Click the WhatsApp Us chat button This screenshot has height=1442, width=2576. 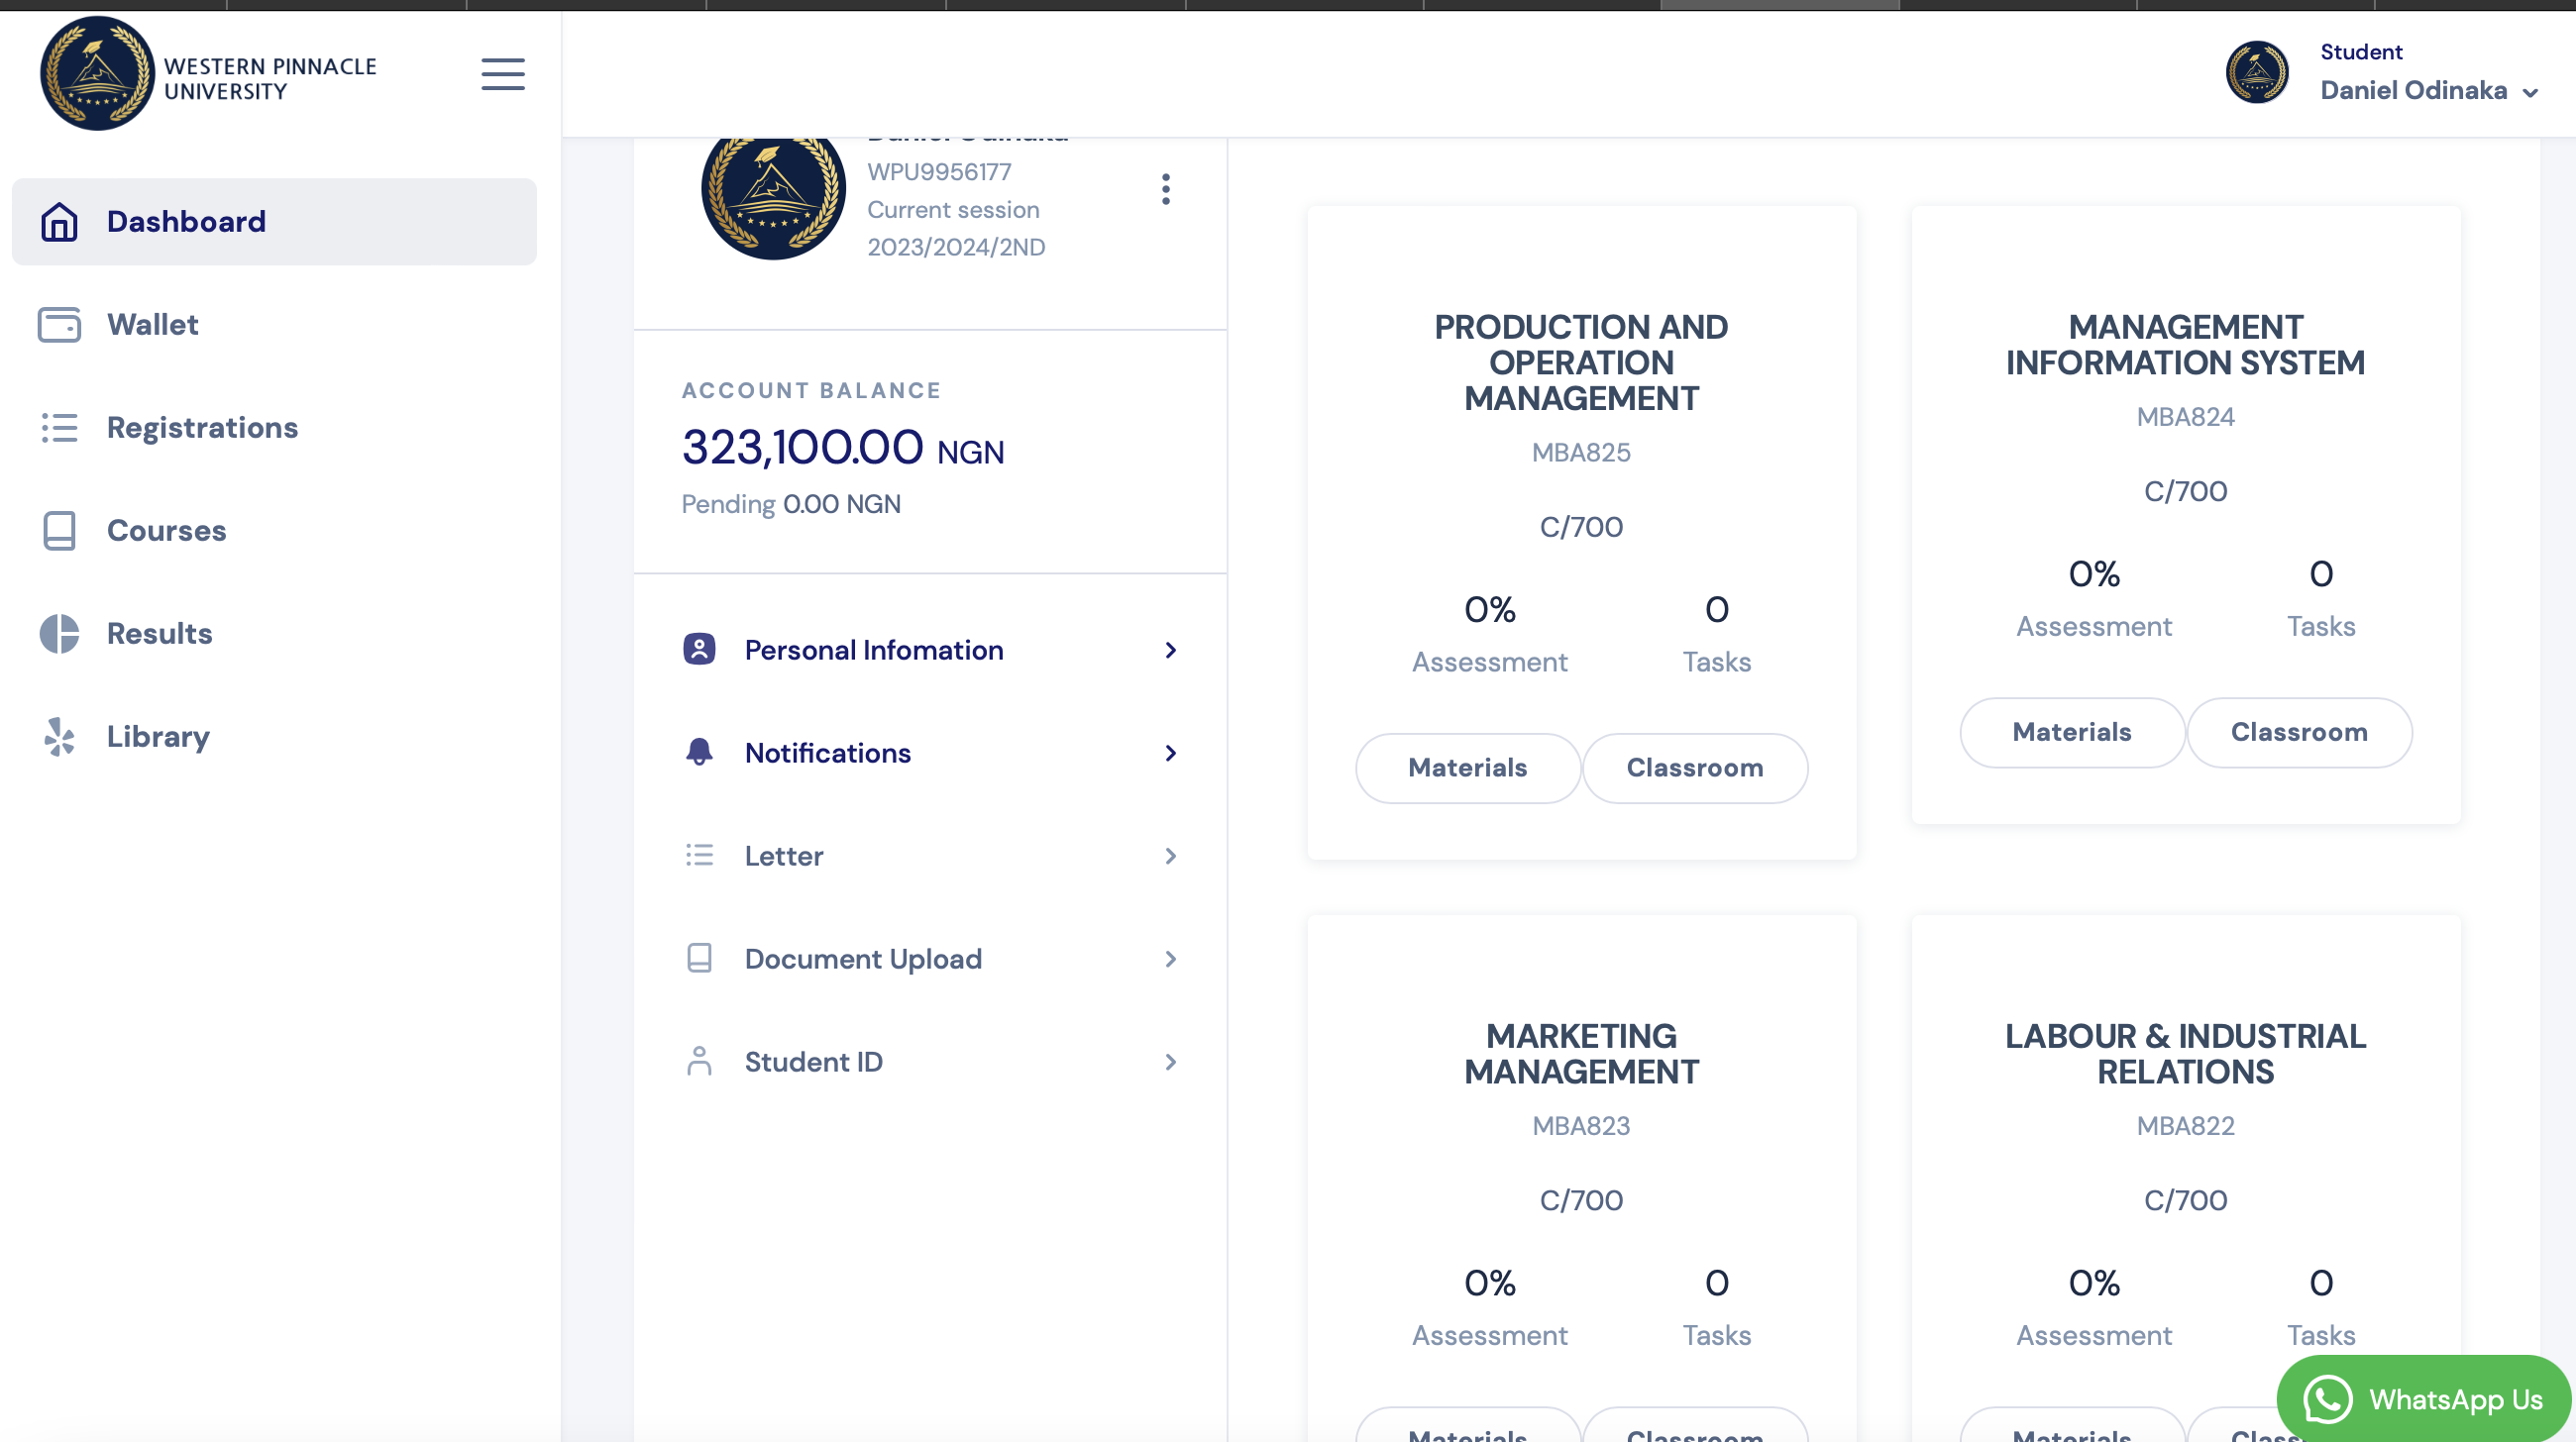pyautogui.click(x=2423, y=1398)
